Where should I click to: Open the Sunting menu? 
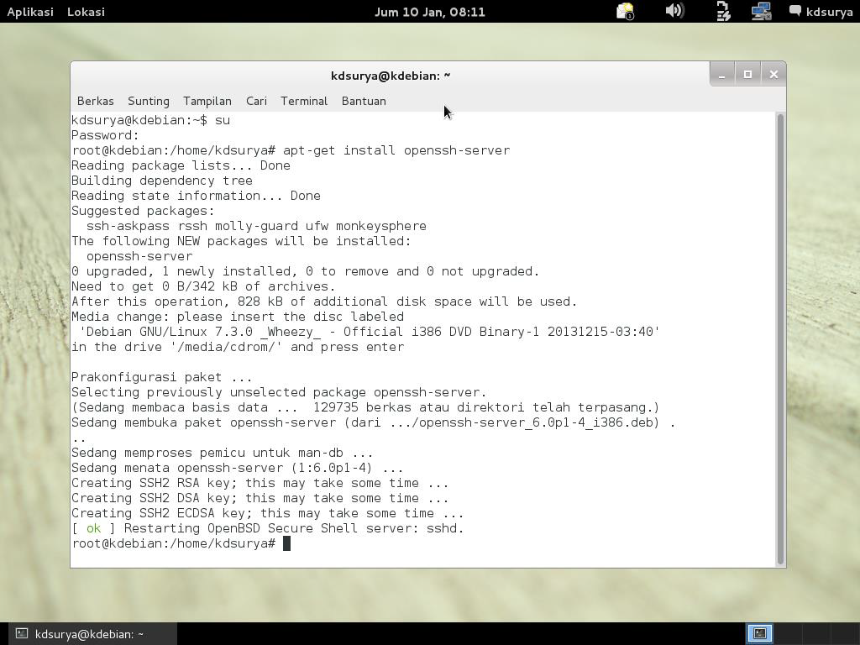point(149,101)
